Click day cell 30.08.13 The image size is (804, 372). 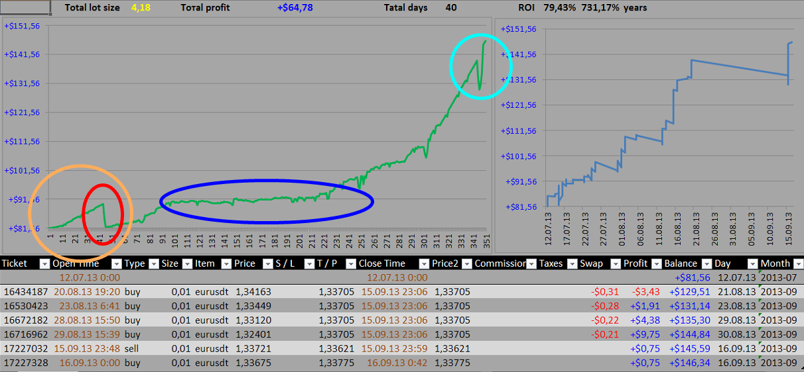[736, 334]
